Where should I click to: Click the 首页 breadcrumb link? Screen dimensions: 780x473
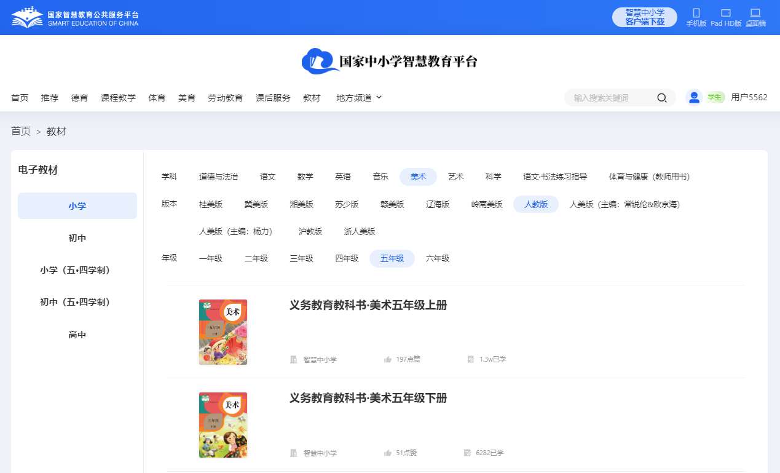20,131
